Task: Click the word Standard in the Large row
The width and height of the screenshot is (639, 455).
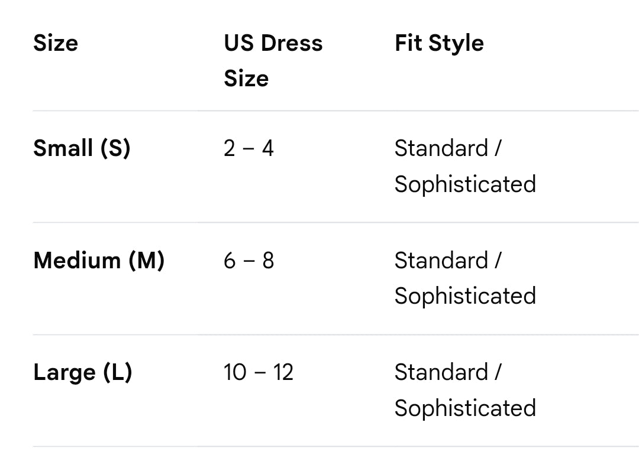Action: [441, 373]
